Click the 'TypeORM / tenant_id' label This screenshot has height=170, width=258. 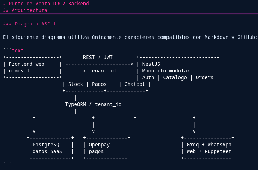click(93, 104)
